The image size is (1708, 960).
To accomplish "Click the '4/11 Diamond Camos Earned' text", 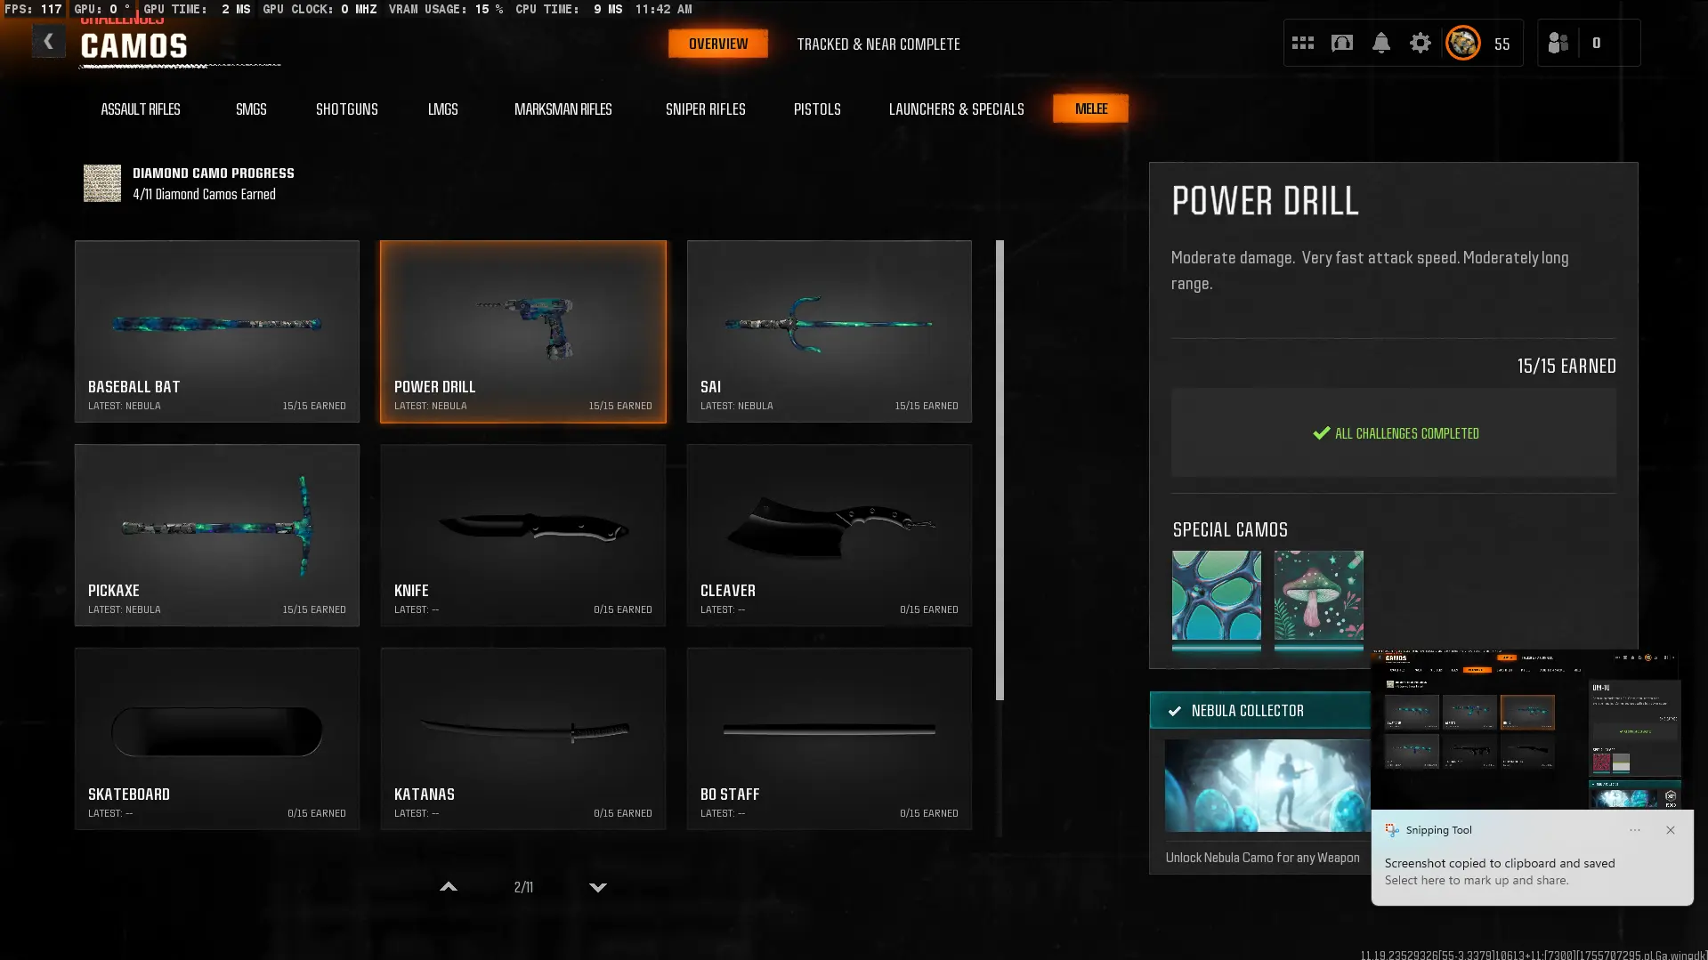I will click(205, 194).
